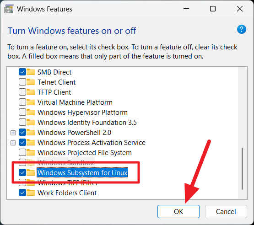
Task: Click the Work Folders Client folder icon
Action: (x=31, y=193)
